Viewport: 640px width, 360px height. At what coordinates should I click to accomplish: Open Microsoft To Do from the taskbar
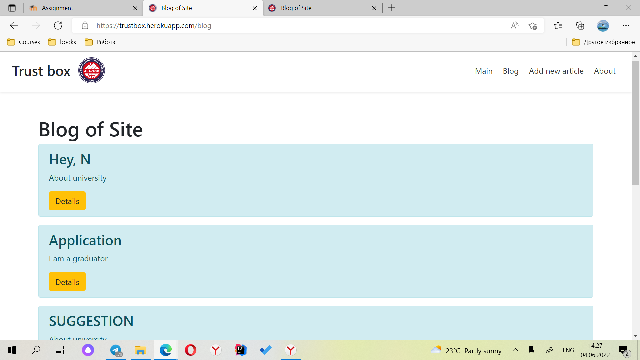(x=265, y=350)
